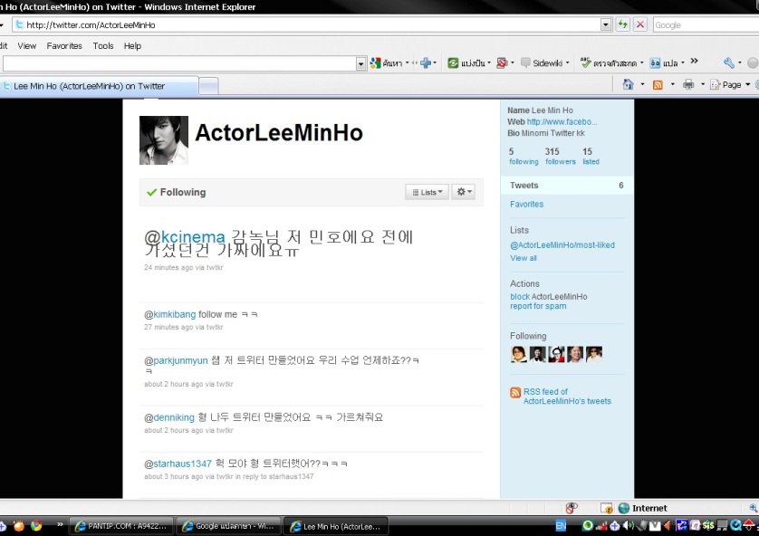Click the Print icon in command bar
The width and height of the screenshot is (759, 536).
tap(688, 85)
